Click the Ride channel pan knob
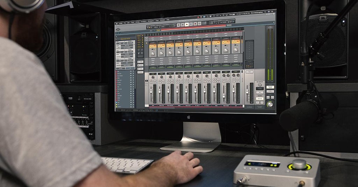The image size is (358, 187). [216, 75]
